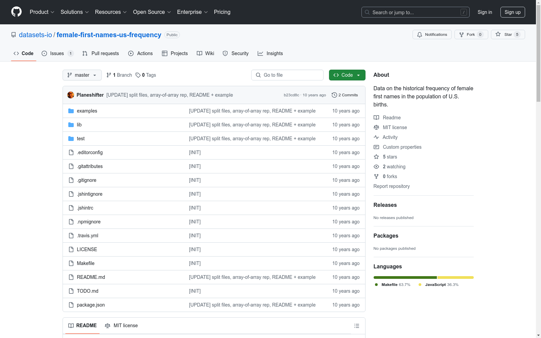Switch to the Pull requests tab
This screenshot has height=338, width=541.
pyautogui.click(x=101, y=53)
